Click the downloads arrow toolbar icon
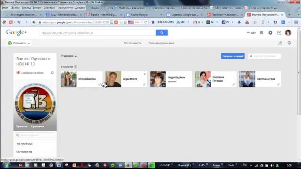The image size is (301, 169). [x=239, y=22]
